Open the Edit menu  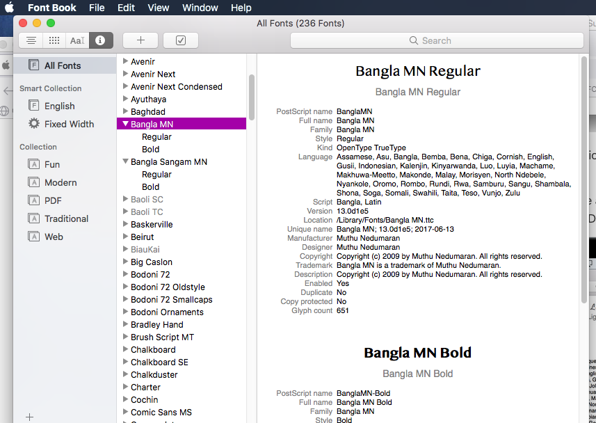tap(126, 8)
